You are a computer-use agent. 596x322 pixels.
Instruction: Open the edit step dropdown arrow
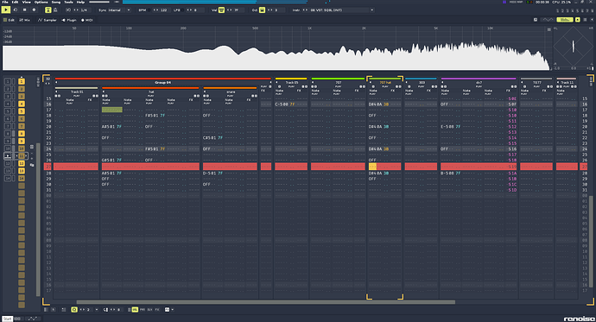coord(96,309)
